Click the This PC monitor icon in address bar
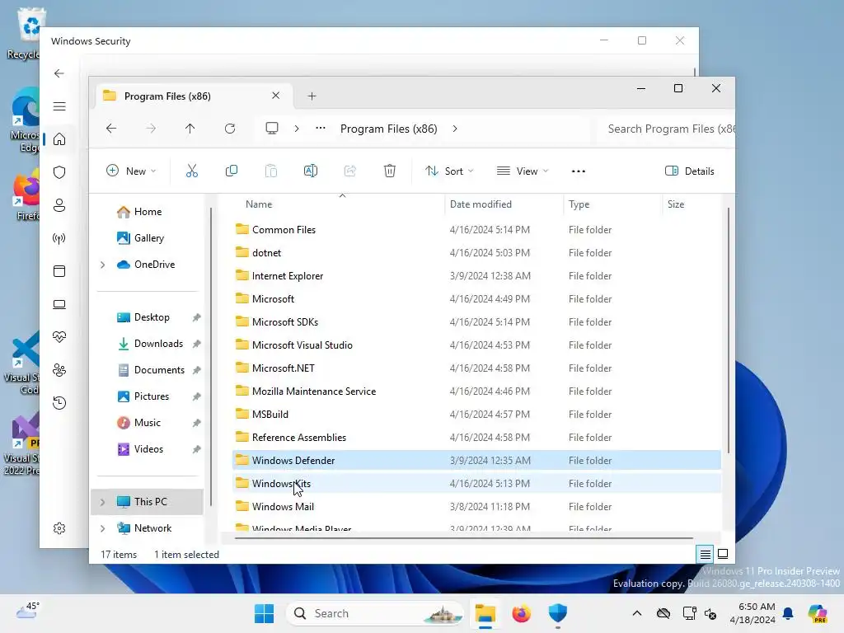 click(272, 129)
